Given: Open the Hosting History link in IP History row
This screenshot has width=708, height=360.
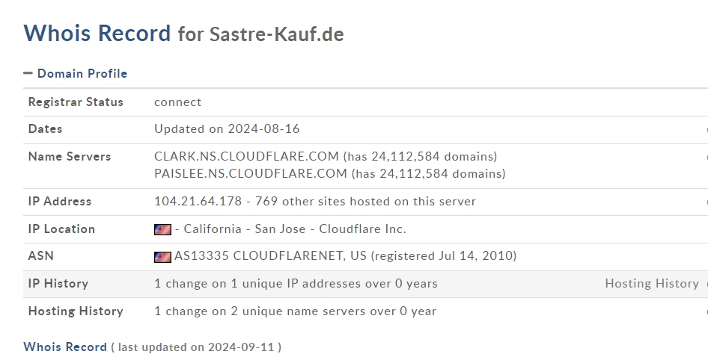Looking at the screenshot, I should coord(652,283).
